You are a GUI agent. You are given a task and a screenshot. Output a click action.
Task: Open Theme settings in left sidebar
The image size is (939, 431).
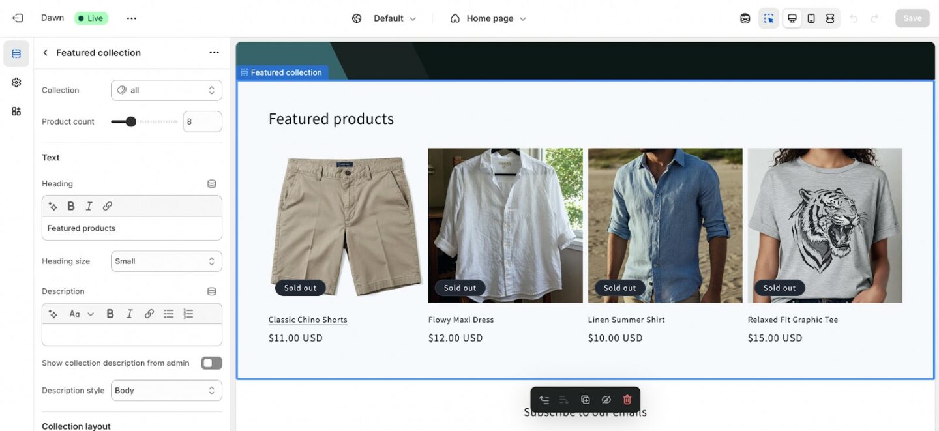16,82
